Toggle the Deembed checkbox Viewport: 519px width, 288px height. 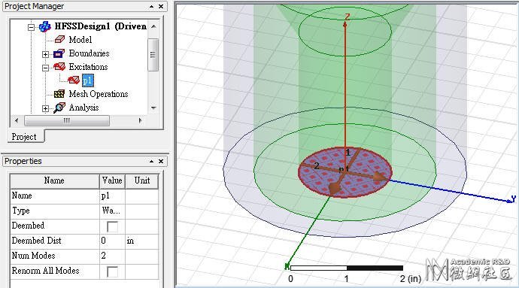(x=112, y=227)
